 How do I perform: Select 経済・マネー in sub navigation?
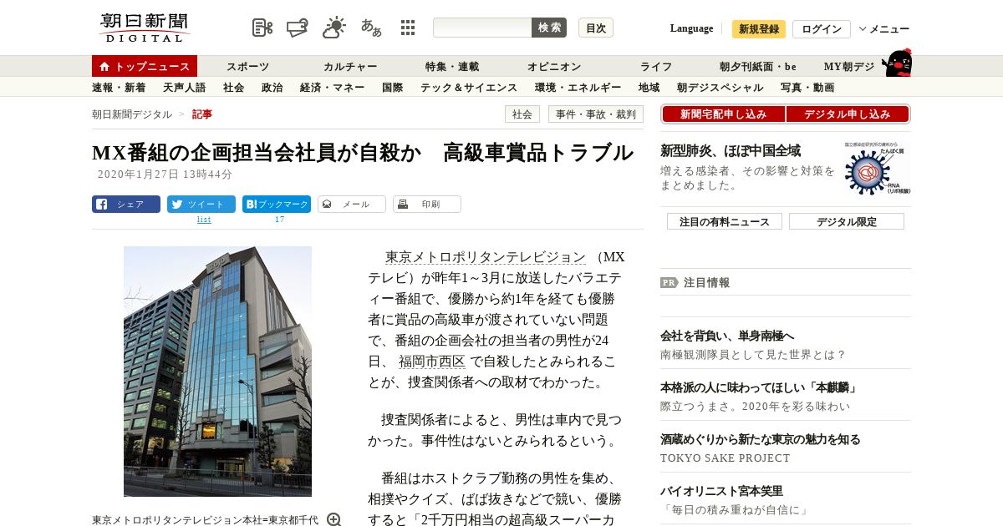(x=332, y=87)
